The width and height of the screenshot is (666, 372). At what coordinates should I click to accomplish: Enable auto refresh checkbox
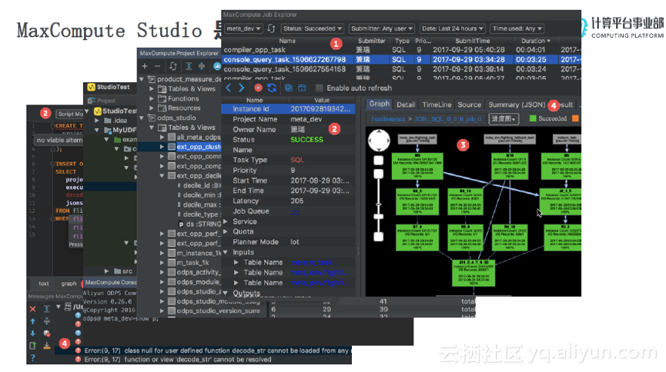click(x=320, y=88)
